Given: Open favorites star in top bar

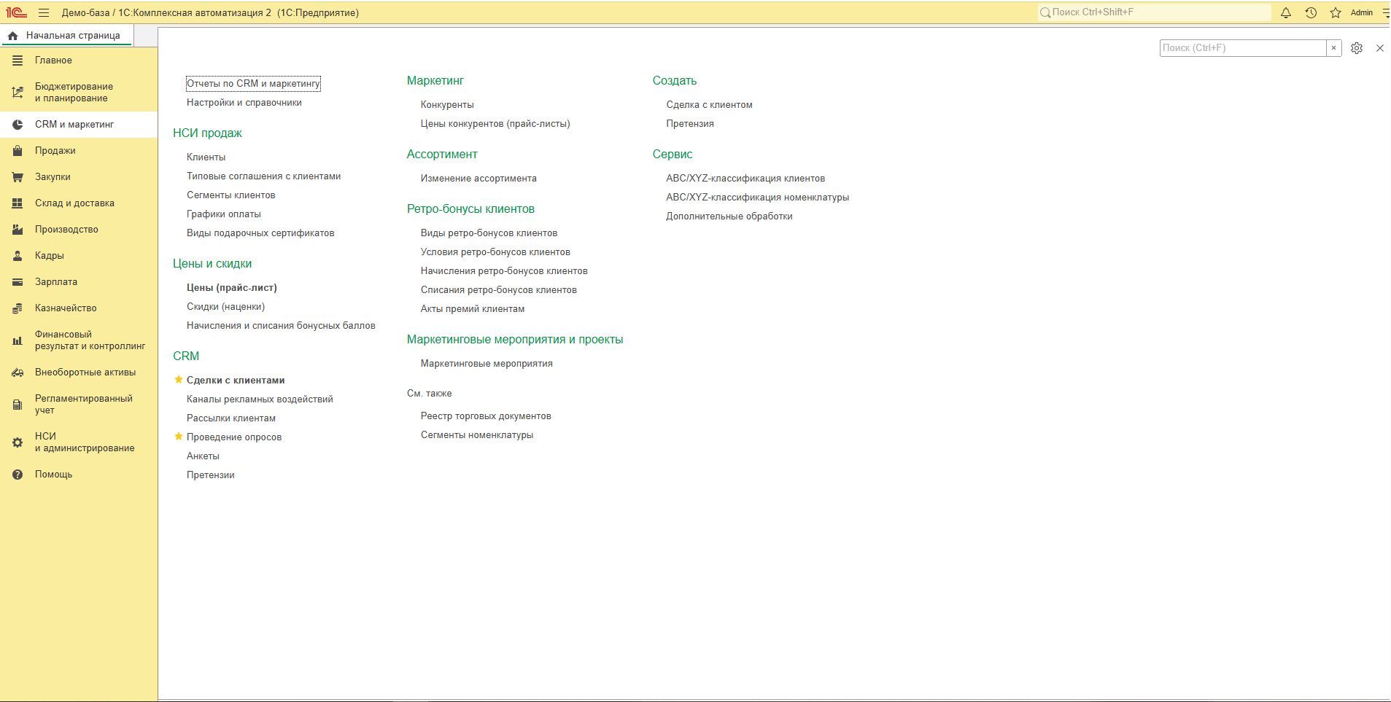Looking at the screenshot, I should point(1336,12).
